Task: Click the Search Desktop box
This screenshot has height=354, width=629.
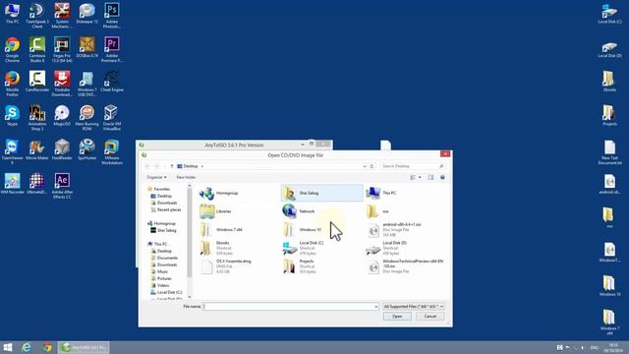Action: [413, 166]
